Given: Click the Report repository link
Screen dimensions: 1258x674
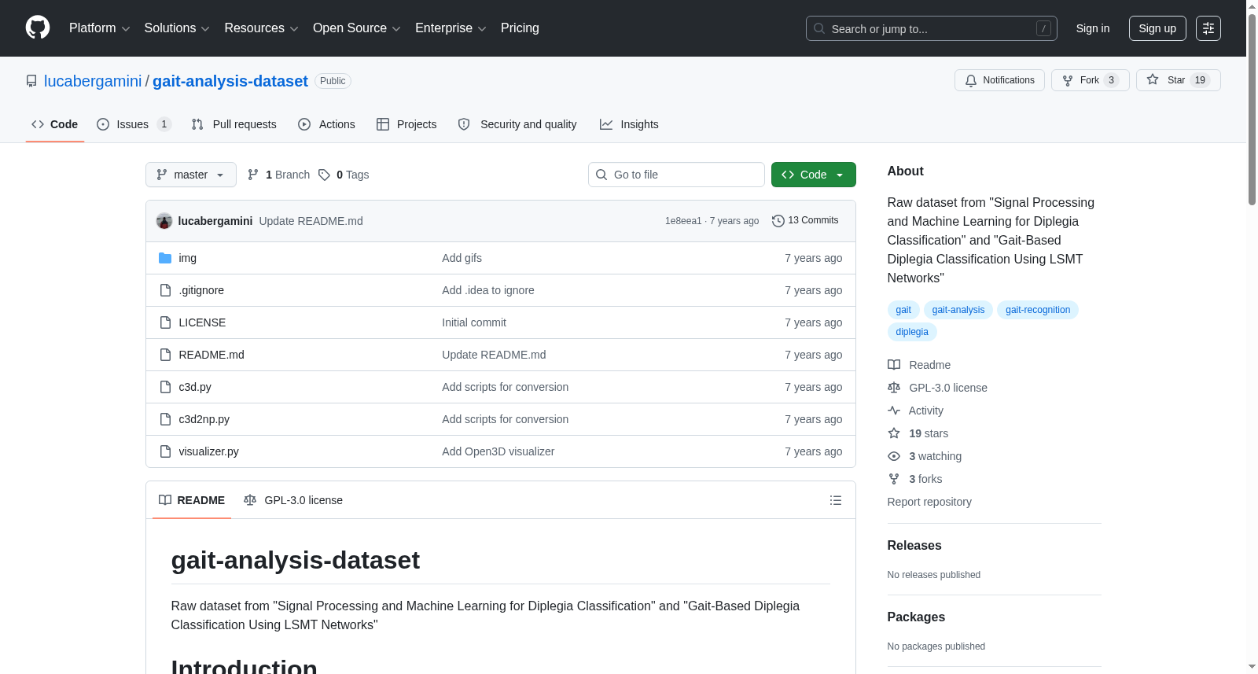Looking at the screenshot, I should (x=929, y=502).
